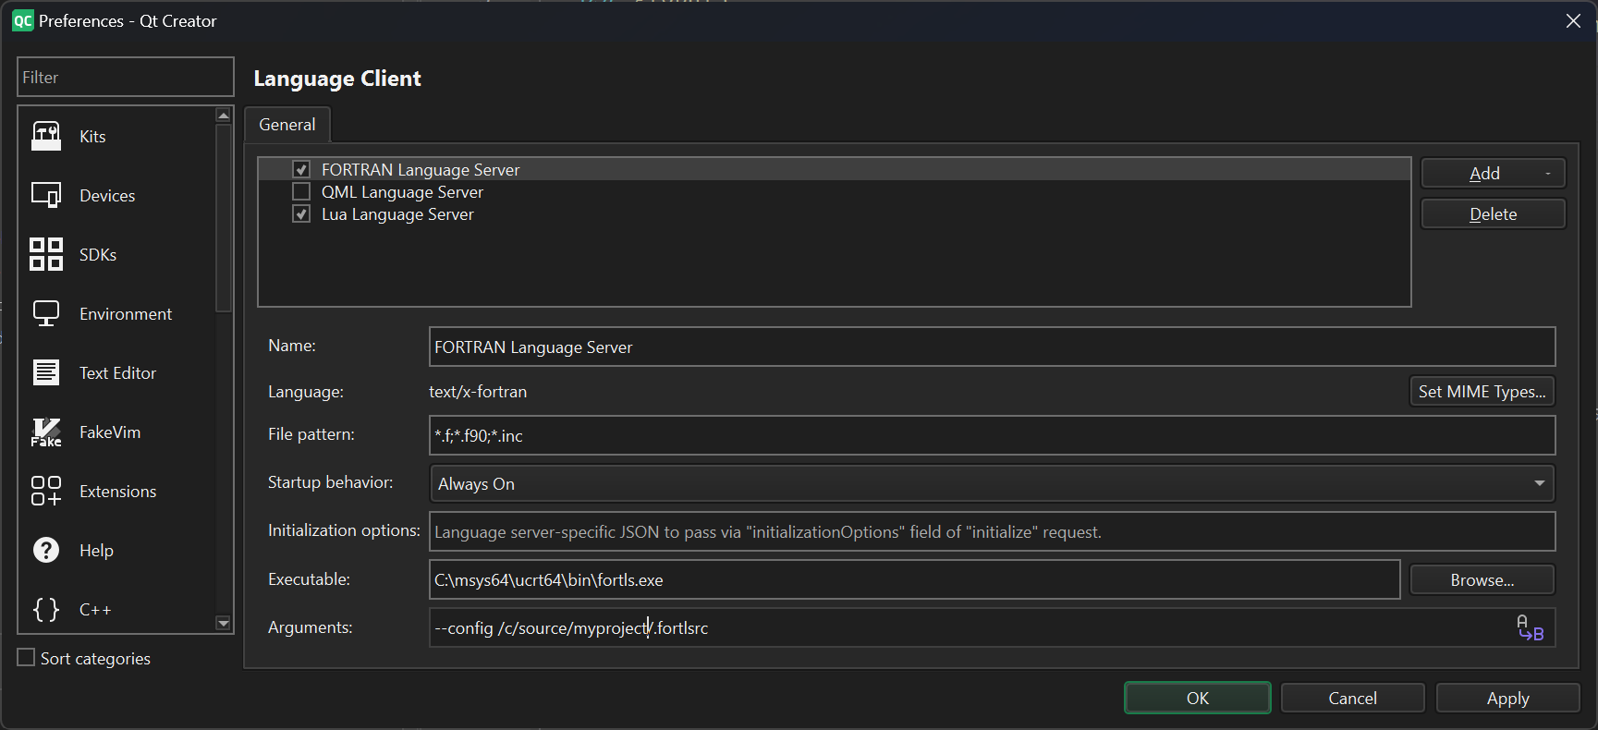Select the FORTRAN Language Server row text

pos(421,169)
